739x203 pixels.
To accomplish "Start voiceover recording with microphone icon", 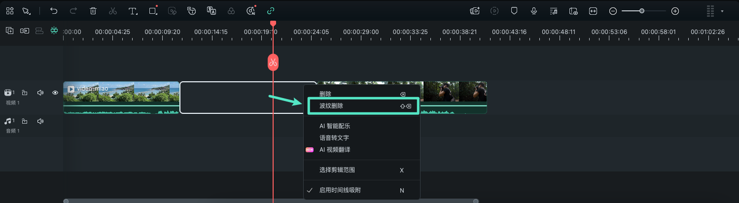I will 534,11.
